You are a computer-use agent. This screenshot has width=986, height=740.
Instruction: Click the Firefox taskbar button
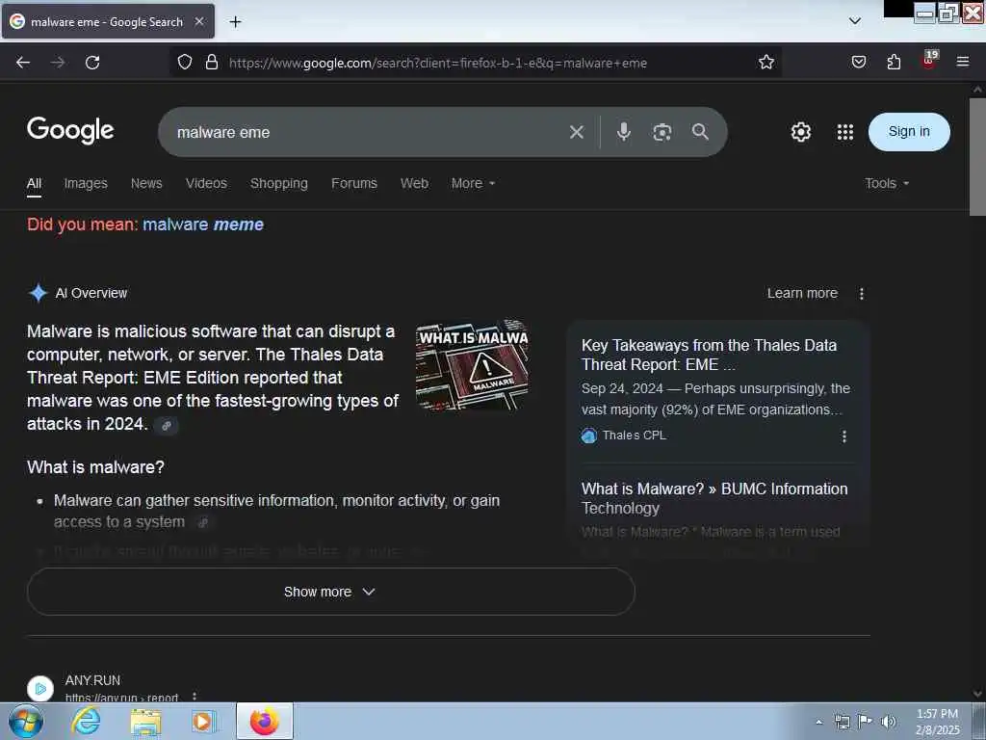(264, 721)
